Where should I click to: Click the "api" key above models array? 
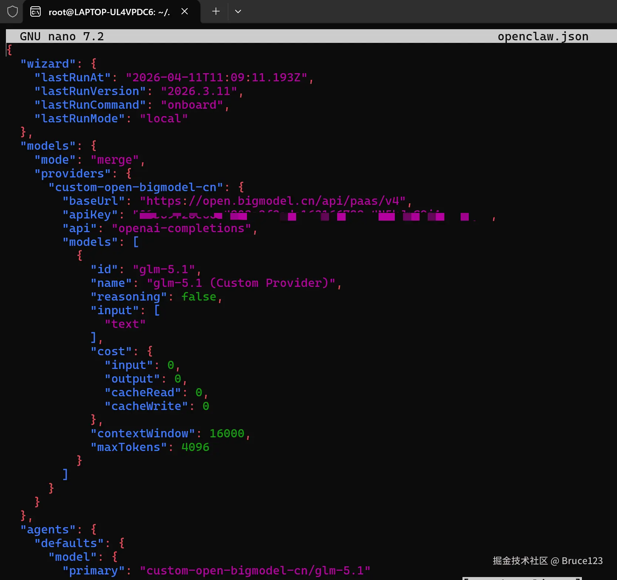point(79,228)
